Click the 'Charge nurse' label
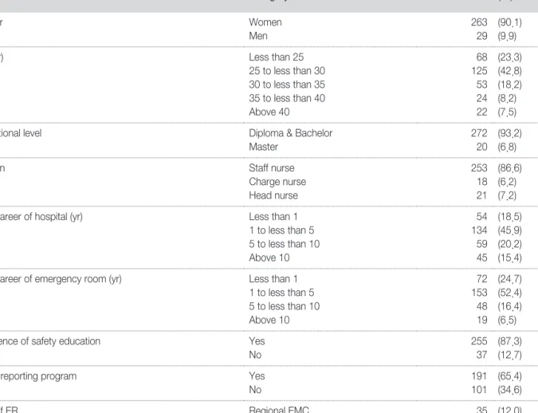 pos(278,182)
